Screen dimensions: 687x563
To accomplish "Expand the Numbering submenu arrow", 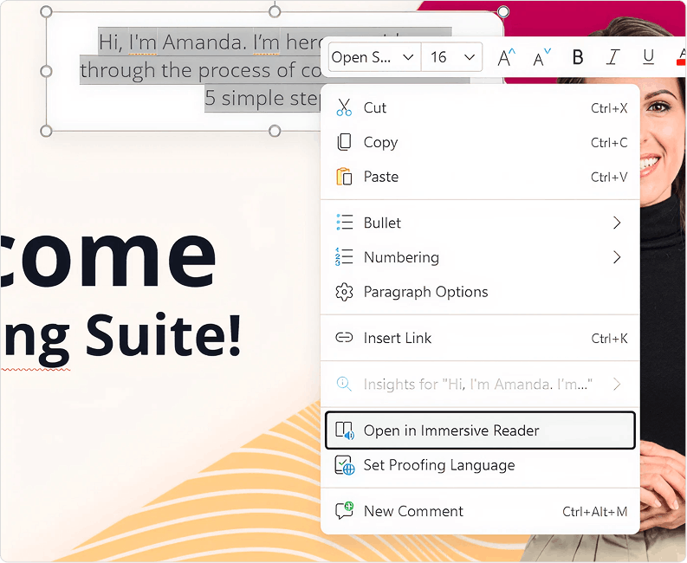I will [617, 257].
